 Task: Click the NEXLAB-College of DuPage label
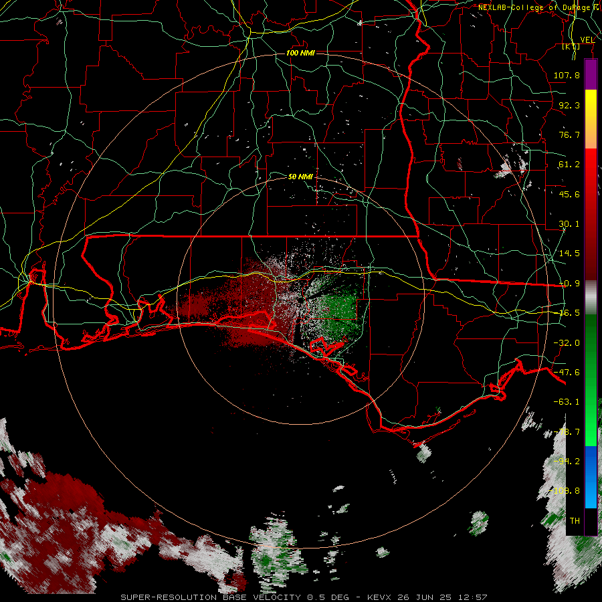click(536, 7)
